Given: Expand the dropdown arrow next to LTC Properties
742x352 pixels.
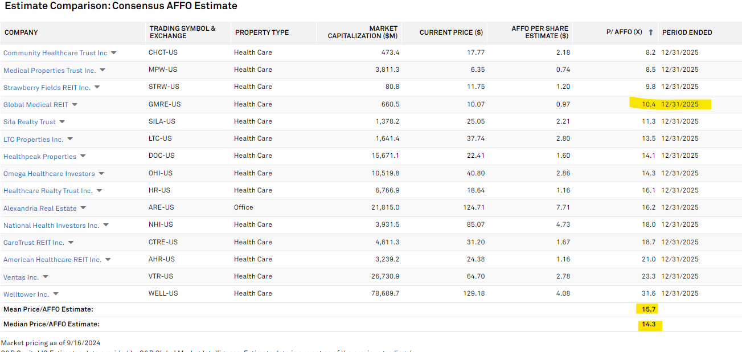Looking at the screenshot, I should (x=70, y=139).
